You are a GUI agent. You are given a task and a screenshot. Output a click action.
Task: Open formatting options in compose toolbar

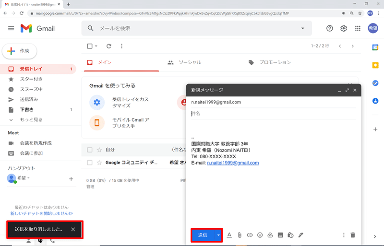point(229,235)
